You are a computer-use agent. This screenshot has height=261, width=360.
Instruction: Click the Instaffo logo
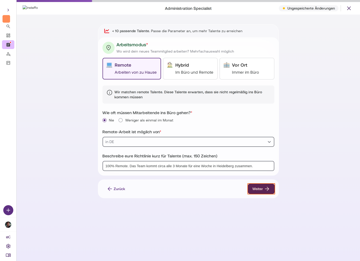30,8
